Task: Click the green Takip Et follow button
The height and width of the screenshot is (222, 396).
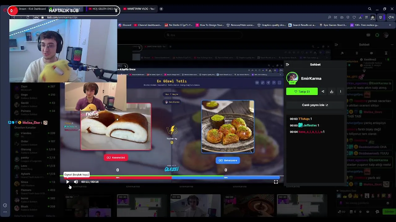Action: pos(302,92)
